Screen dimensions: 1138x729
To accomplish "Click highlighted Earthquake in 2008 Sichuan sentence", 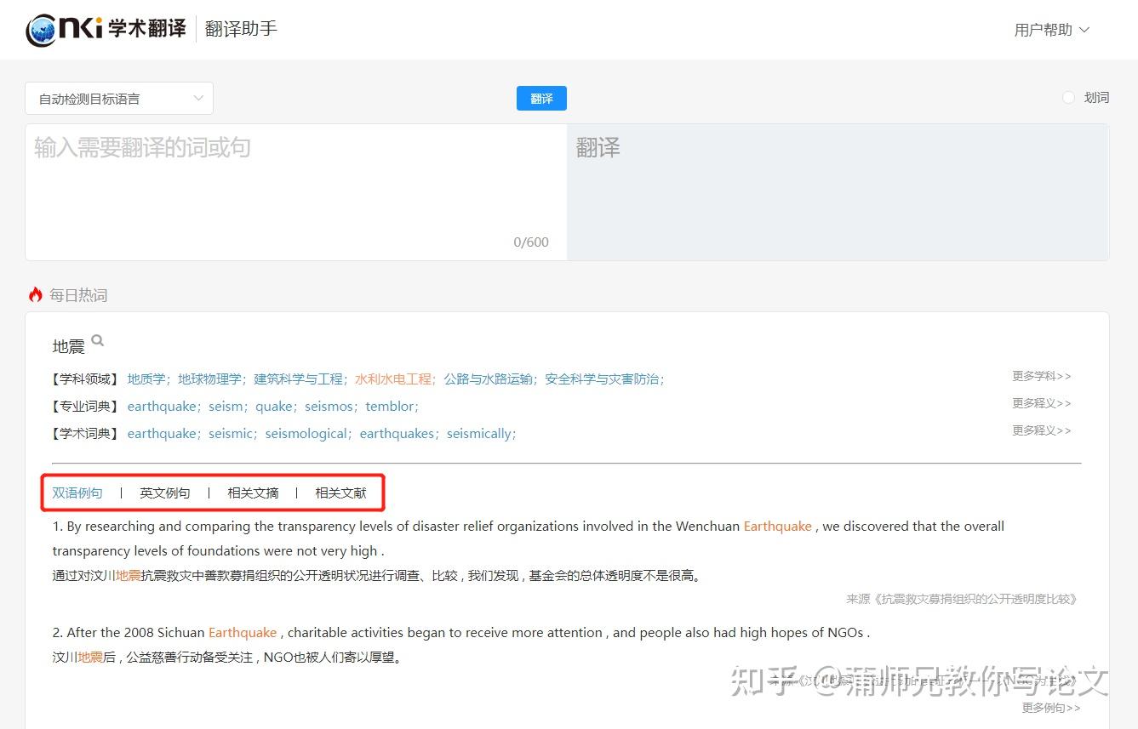I will pyautogui.click(x=243, y=633).
